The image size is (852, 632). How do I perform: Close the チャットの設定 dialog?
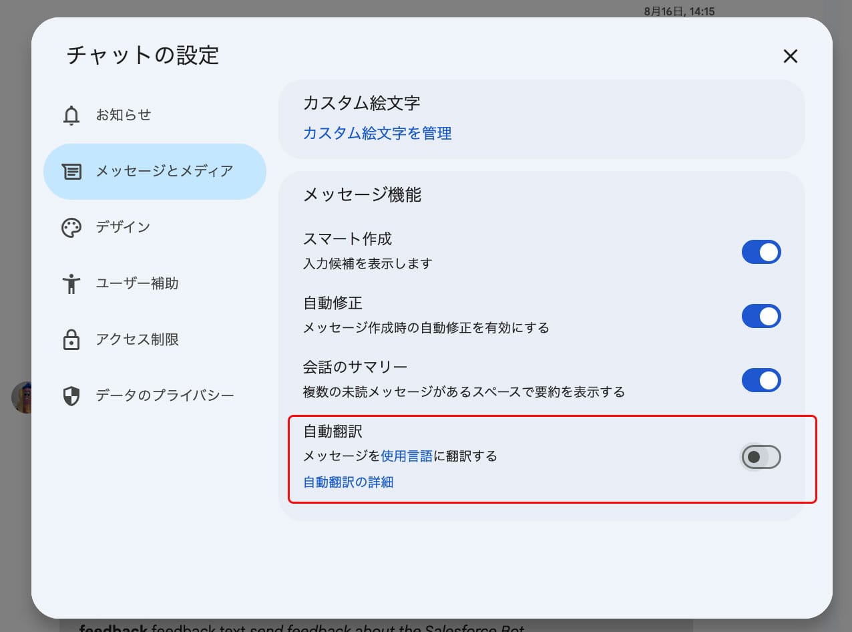click(x=790, y=56)
